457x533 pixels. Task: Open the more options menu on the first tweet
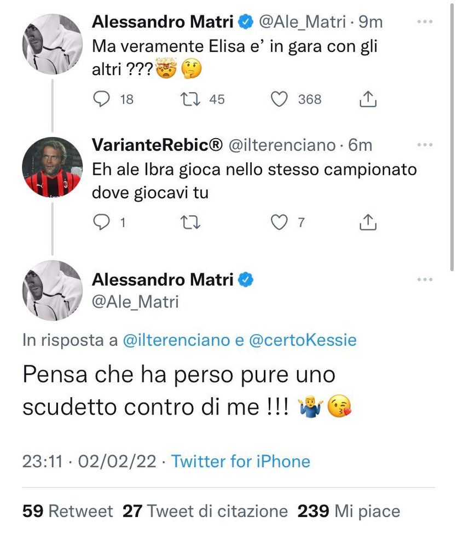(424, 21)
